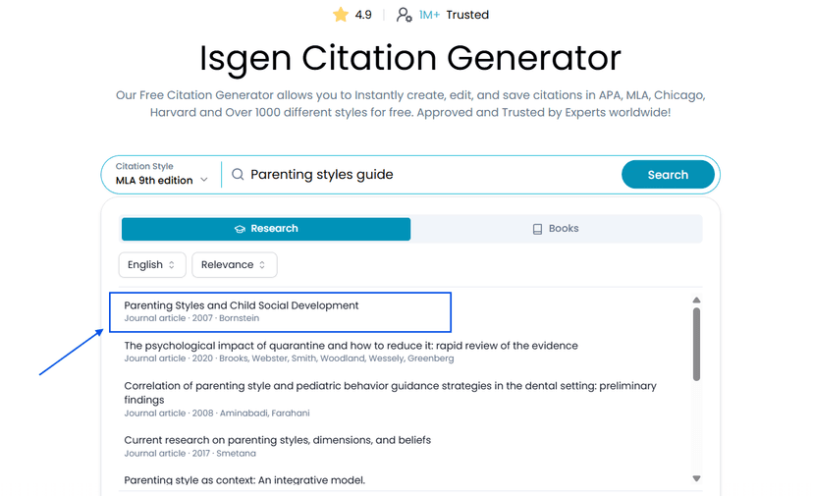The height and width of the screenshot is (496, 813).
Task: Choose Current research on parenting styles result
Action: tap(277, 440)
